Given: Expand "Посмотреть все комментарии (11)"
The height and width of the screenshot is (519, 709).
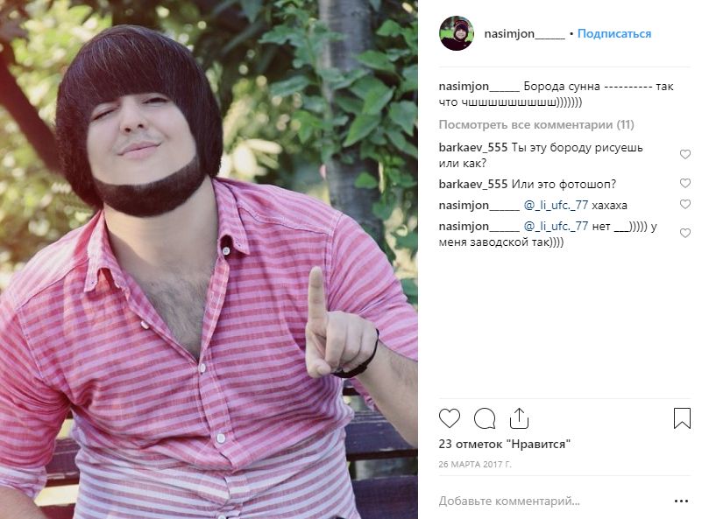Looking at the screenshot, I should pos(536,124).
